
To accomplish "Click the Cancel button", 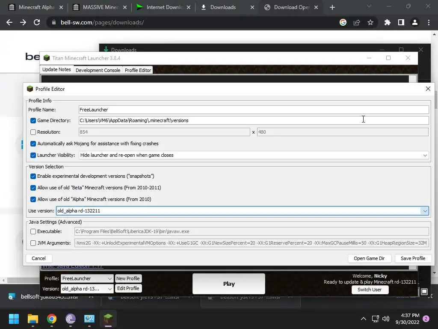I will pos(39,258).
